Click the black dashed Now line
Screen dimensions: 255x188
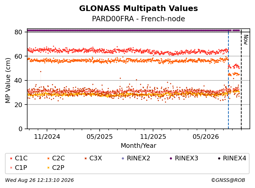coord(241,79)
